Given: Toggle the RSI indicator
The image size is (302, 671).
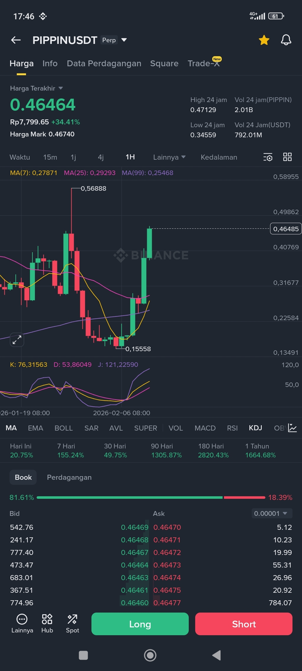Looking at the screenshot, I should pos(232,428).
